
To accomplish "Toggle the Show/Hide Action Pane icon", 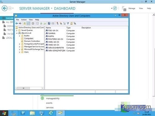I will (53, 24).
